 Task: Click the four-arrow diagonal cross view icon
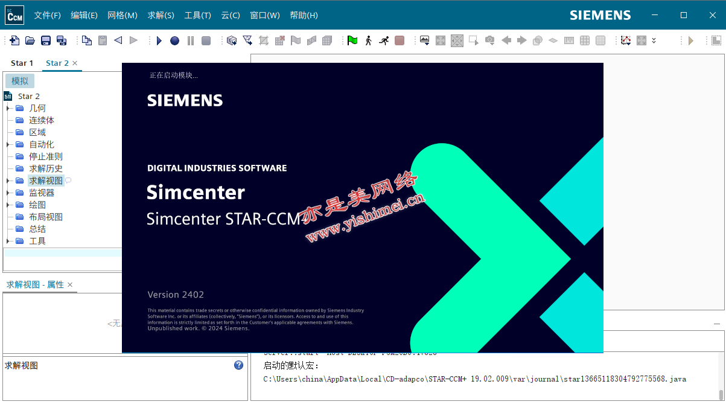tap(457, 40)
